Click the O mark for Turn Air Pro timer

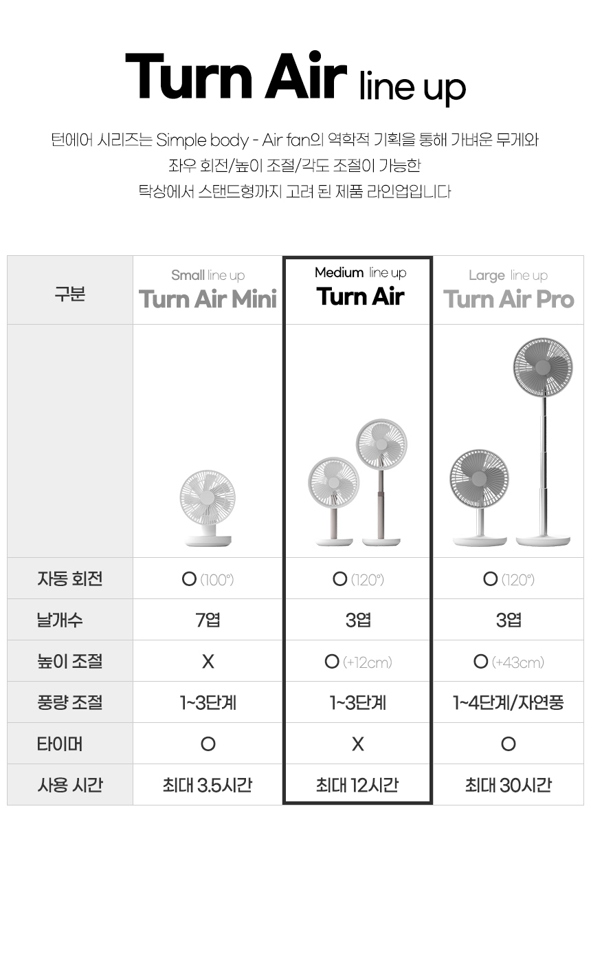[x=509, y=744]
